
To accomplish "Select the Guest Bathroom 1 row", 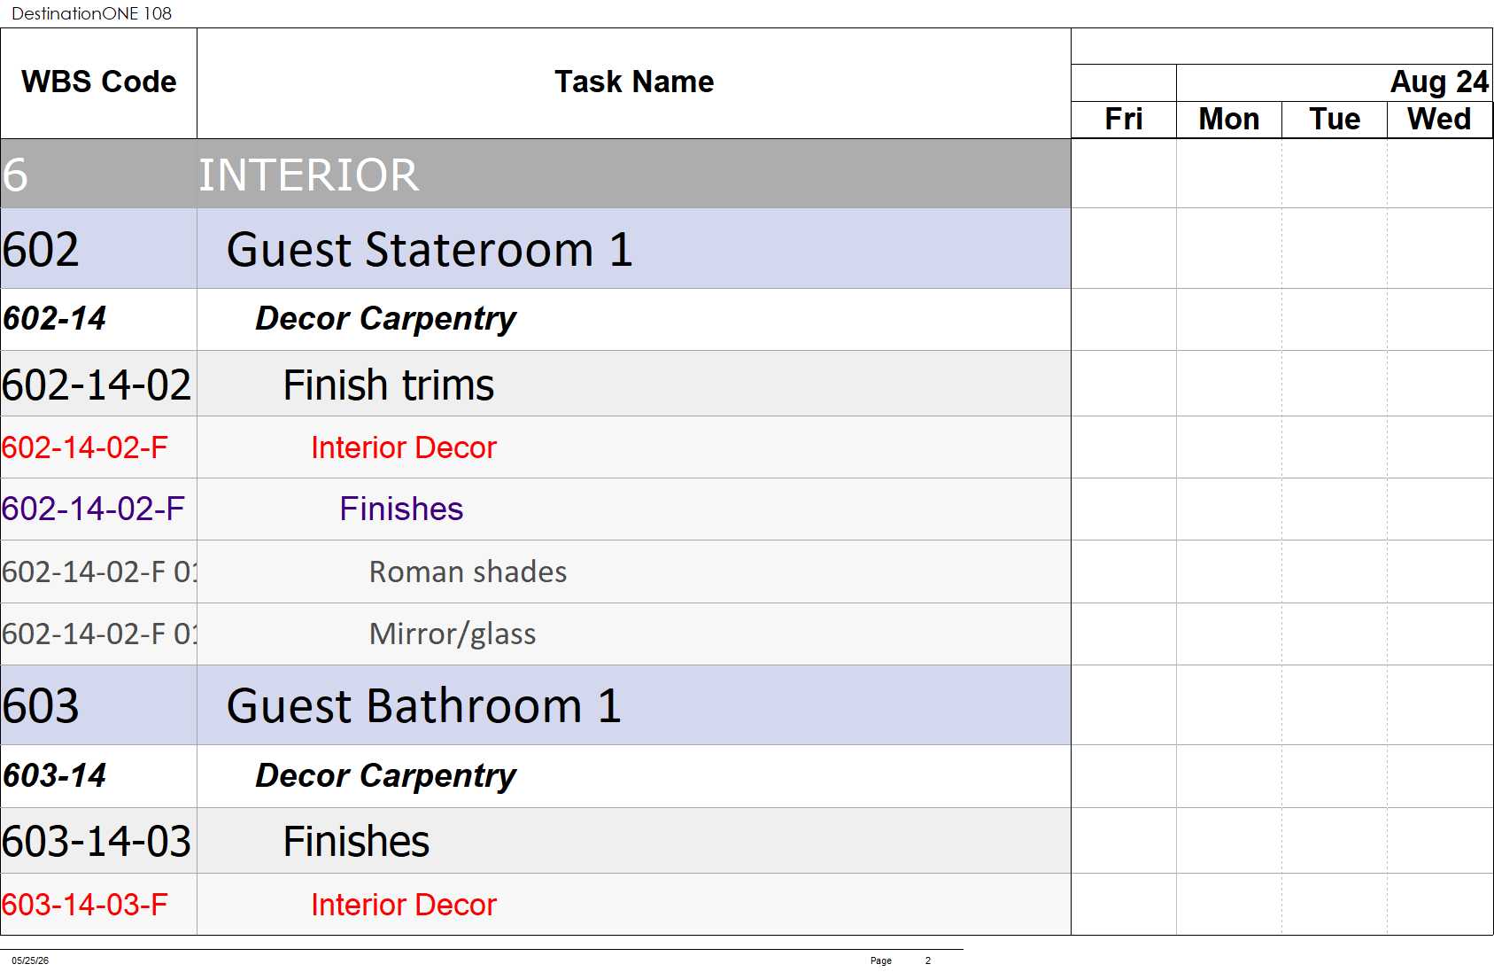I will tap(535, 705).
